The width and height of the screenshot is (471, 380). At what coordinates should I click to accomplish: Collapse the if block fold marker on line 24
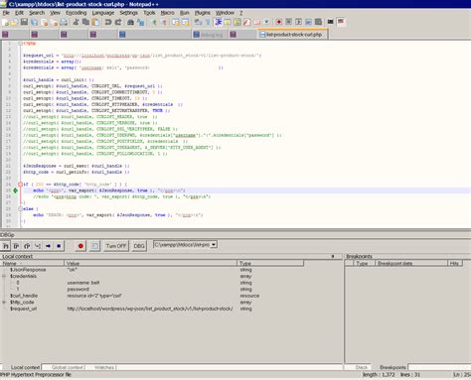[x=21, y=185]
